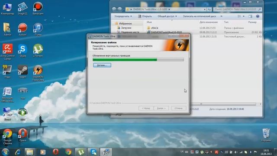Click the Explorer forward navigation arrow
Image resolution: width=277 pixels, height=156 pixels.
[x=120, y=9]
